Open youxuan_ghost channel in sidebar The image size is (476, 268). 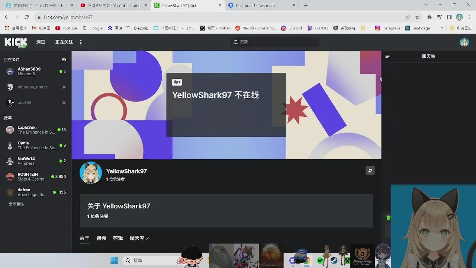(36, 87)
